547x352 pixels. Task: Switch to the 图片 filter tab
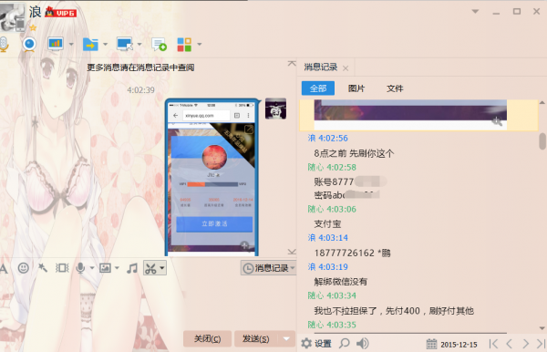[356, 88]
